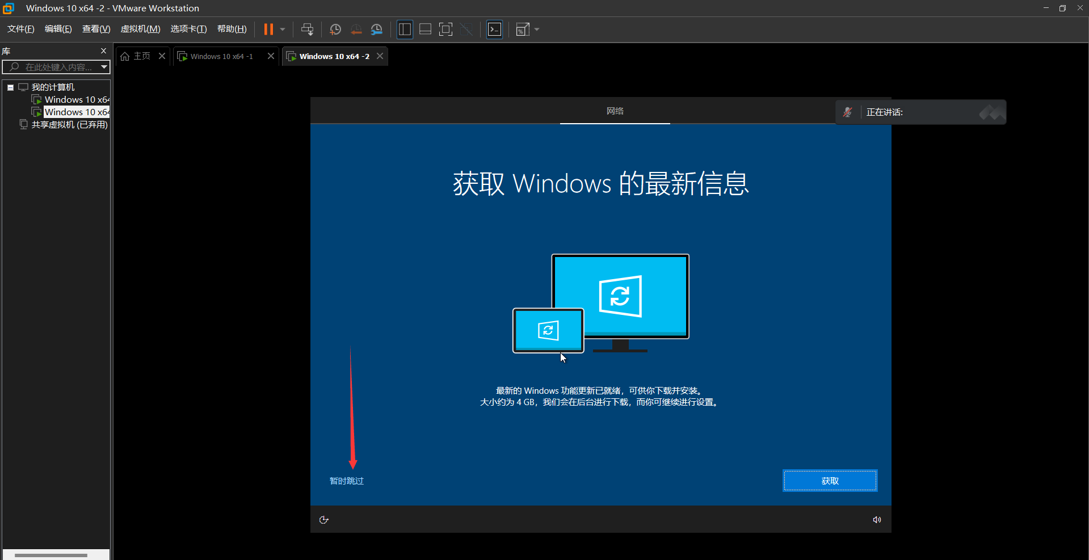Open the 文件(F) menu
The image size is (1089, 560).
(21, 29)
